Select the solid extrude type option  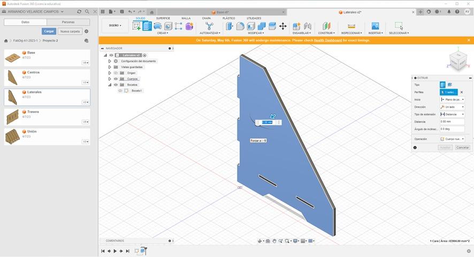(x=442, y=85)
